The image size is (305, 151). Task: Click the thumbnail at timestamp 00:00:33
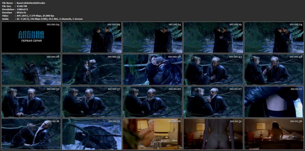pos(92,70)
